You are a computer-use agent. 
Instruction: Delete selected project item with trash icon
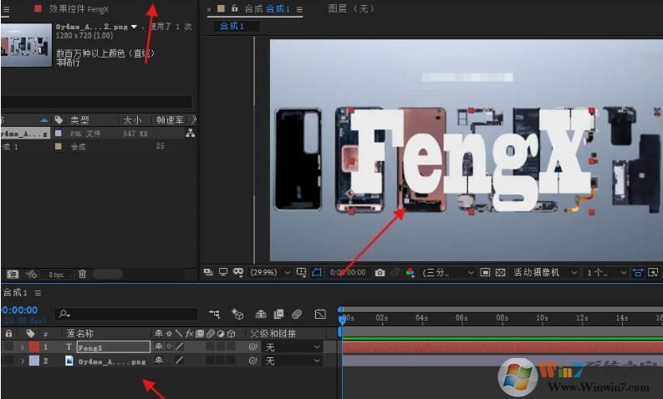pos(82,274)
